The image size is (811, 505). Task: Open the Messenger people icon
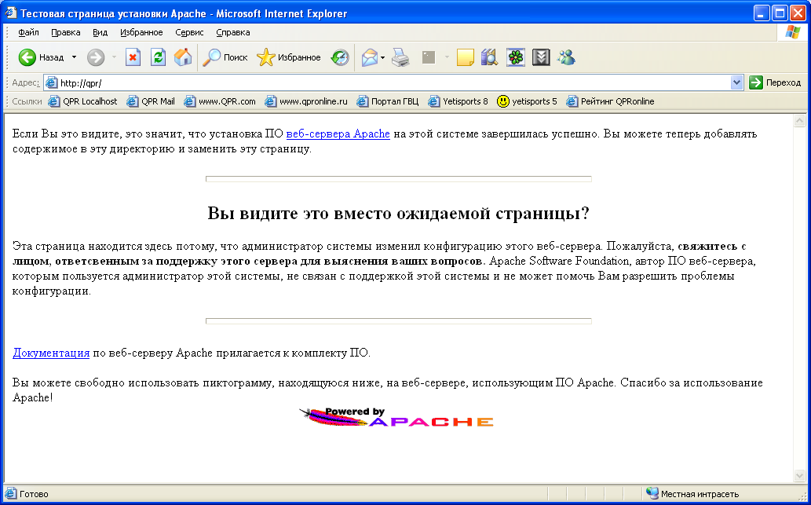pyautogui.click(x=566, y=57)
